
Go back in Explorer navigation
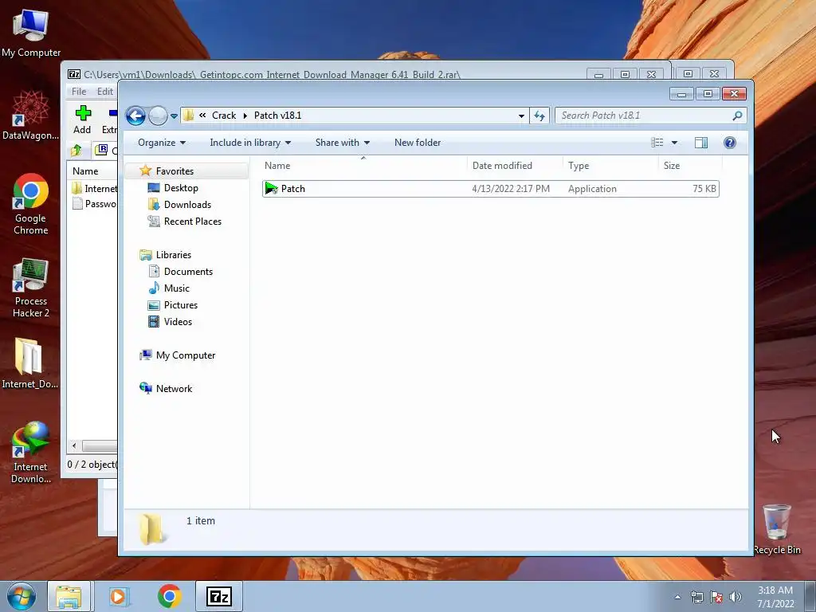point(135,116)
